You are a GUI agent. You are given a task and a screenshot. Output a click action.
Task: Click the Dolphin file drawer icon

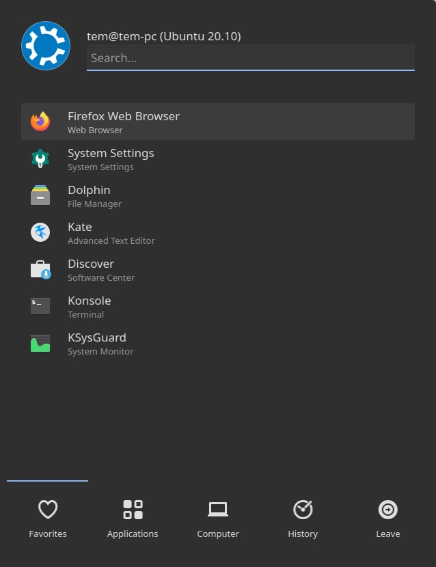(x=40, y=195)
